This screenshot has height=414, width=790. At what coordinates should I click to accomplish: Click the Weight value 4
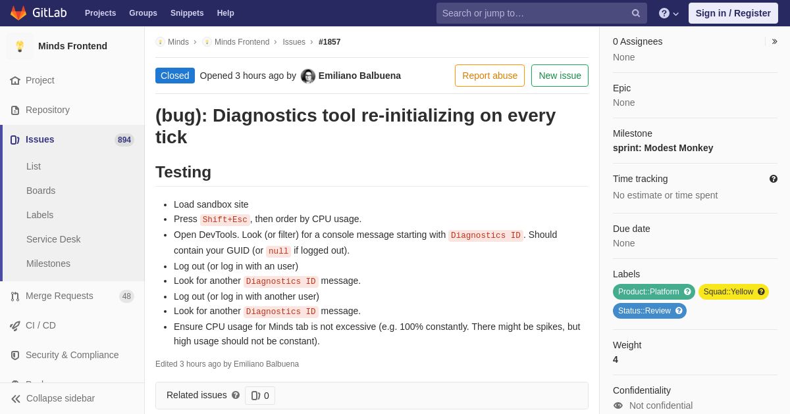(616, 359)
